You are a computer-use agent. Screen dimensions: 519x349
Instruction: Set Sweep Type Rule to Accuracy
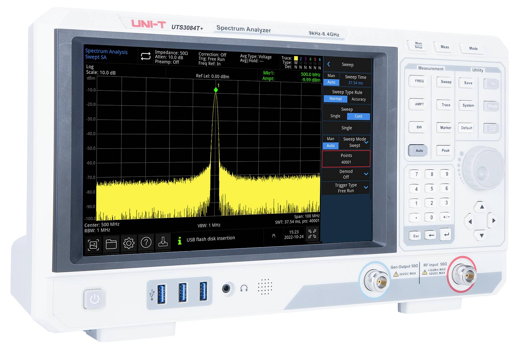pyautogui.click(x=359, y=99)
